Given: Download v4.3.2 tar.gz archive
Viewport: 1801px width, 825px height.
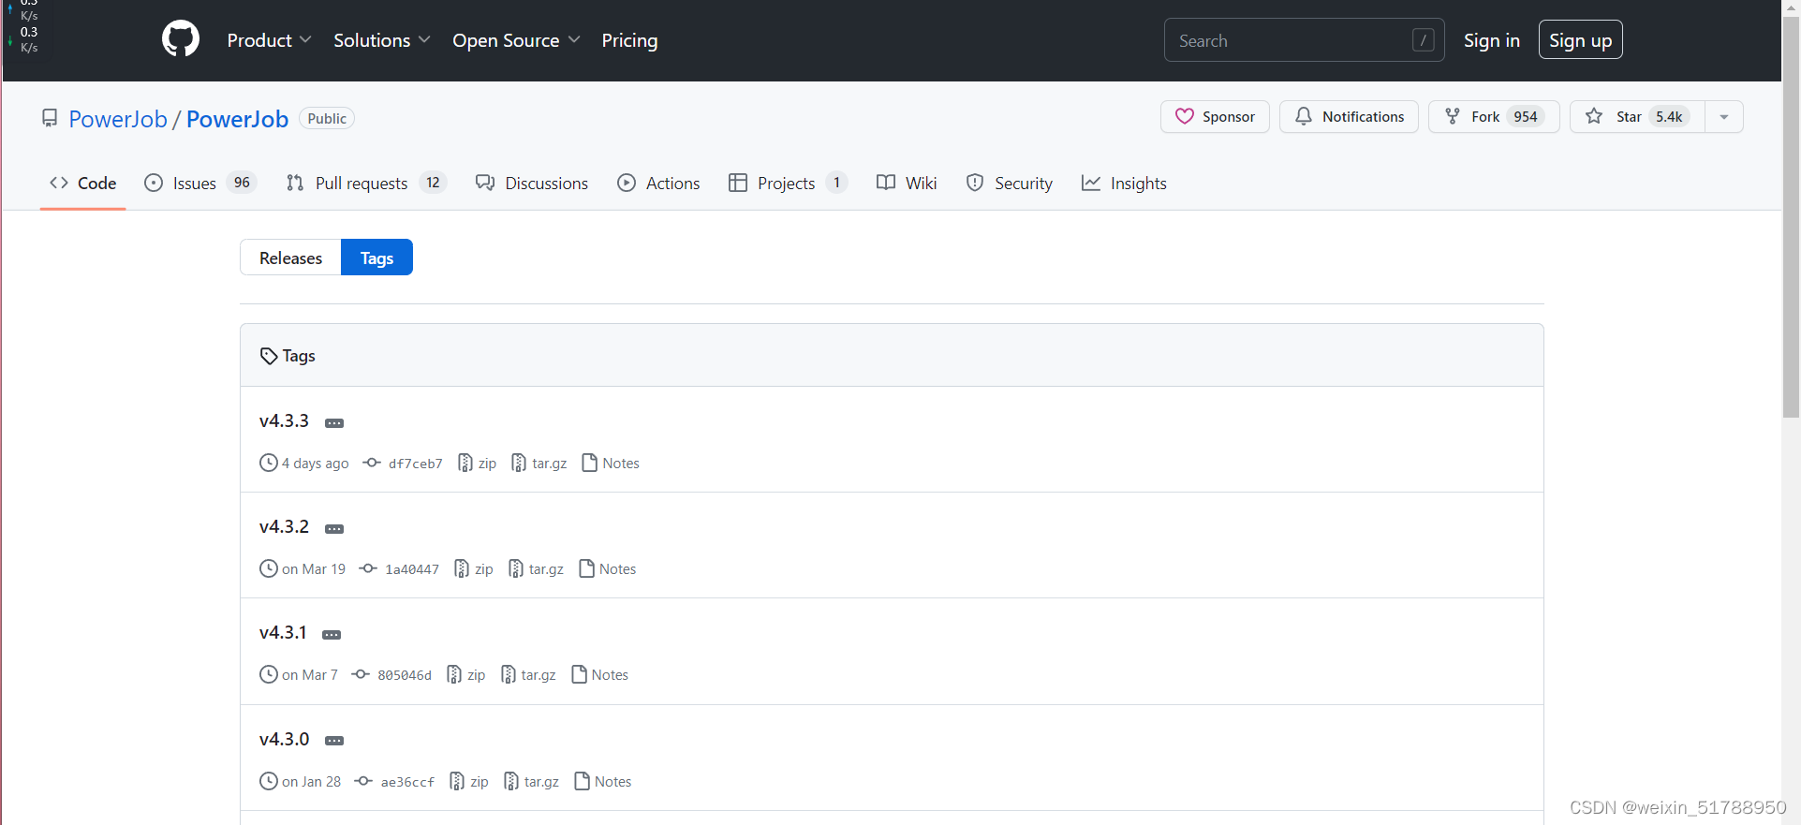Looking at the screenshot, I should click(x=536, y=569).
